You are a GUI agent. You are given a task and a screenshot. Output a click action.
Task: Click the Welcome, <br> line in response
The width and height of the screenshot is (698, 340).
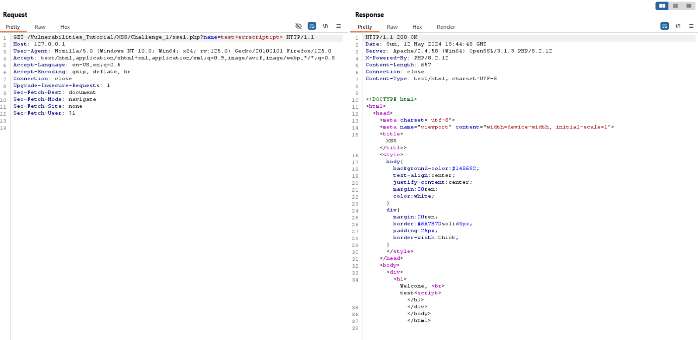click(422, 286)
